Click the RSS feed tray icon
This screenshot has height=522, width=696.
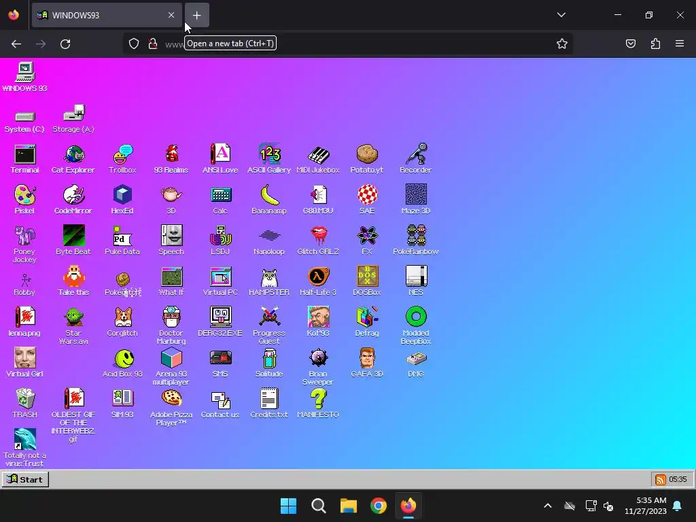[x=661, y=479]
